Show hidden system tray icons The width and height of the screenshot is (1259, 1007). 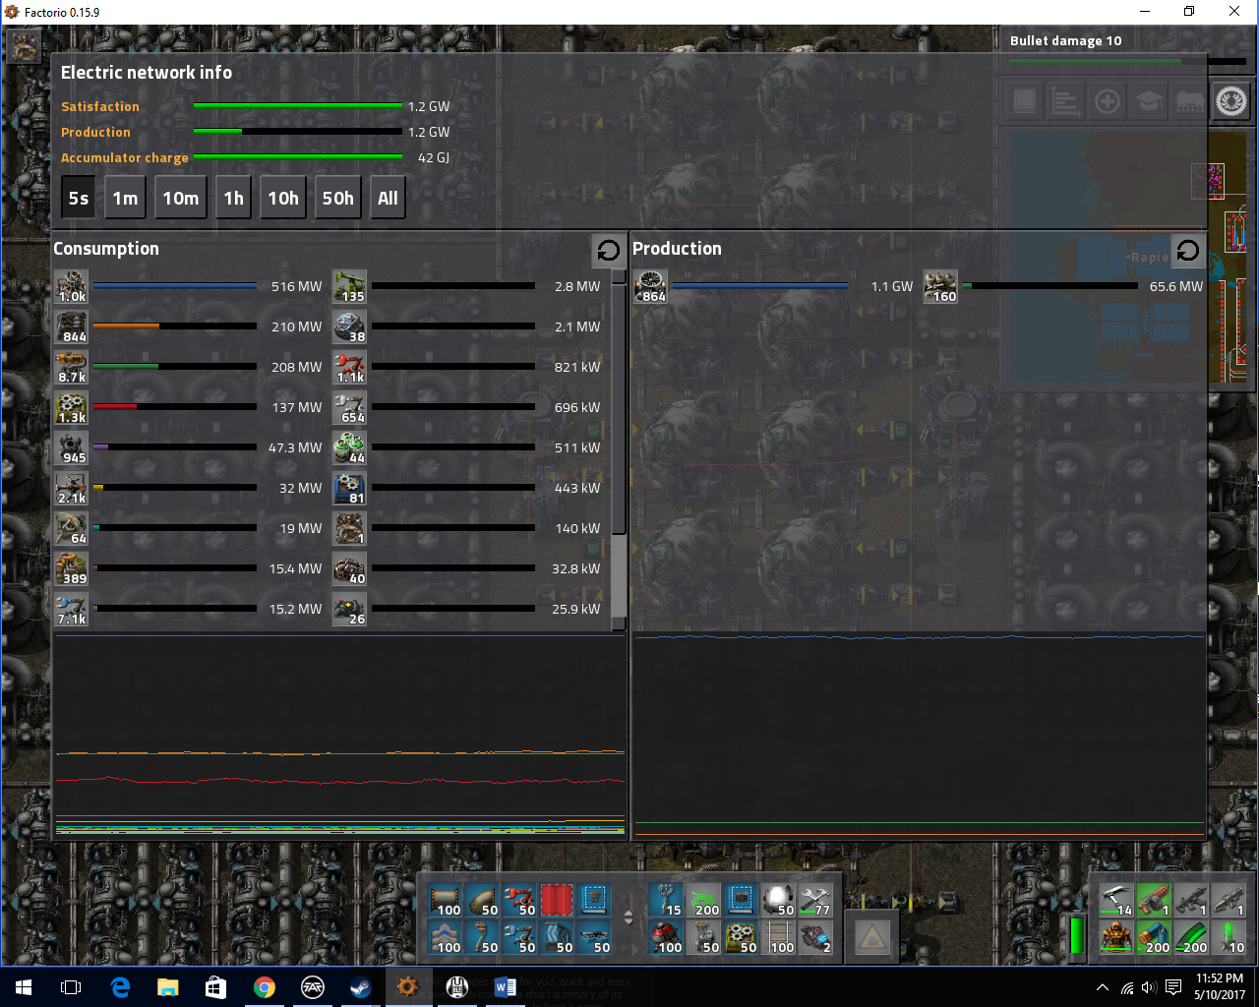coord(1102,987)
